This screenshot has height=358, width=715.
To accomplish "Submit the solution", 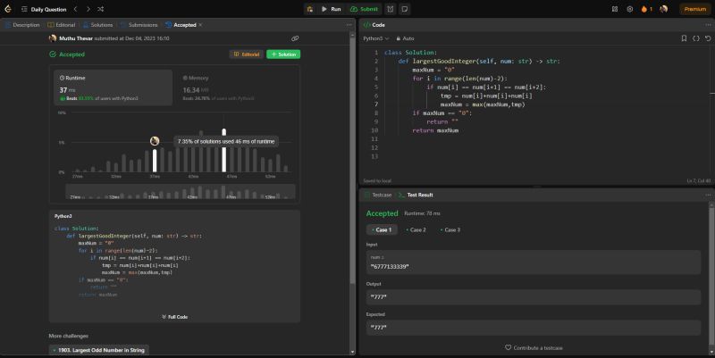I will [x=364, y=9].
